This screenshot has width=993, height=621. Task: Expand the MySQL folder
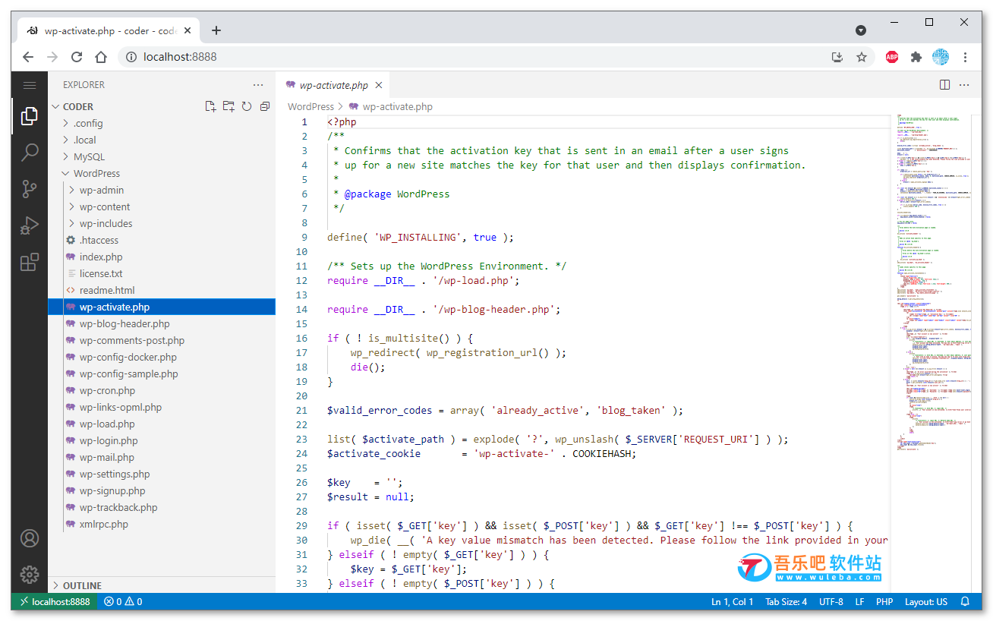coord(162,156)
